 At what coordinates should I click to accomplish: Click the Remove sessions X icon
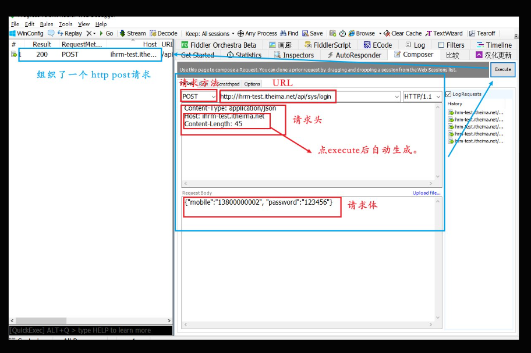pos(88,34)
